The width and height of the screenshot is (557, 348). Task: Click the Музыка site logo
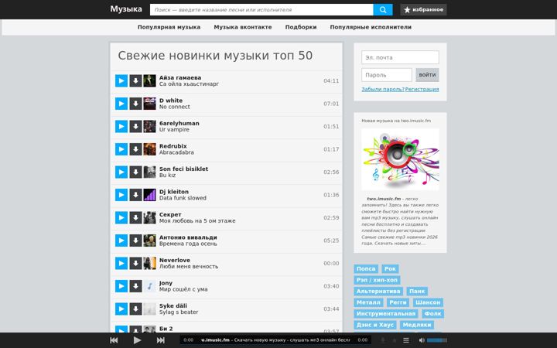(126, 9)
